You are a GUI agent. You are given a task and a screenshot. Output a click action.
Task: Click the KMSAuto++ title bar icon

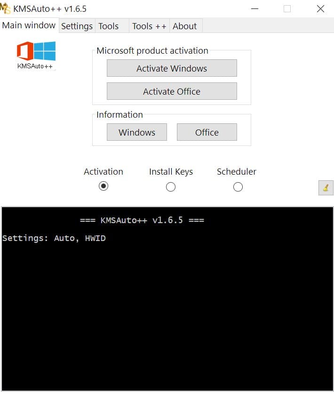[7, 8]
